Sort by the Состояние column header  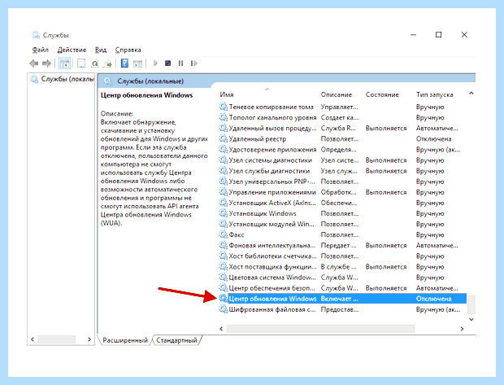(x=382, y=94)
